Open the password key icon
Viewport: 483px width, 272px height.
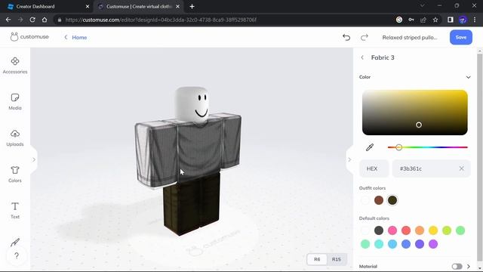coord(411,20)
